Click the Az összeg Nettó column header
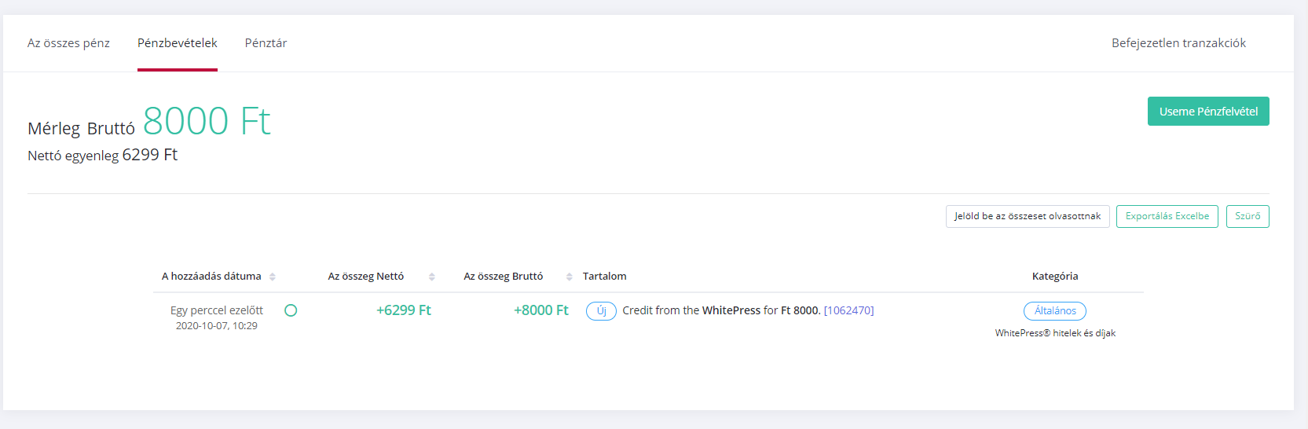Viewport: 1308px width, 429px height. pos(366,277)
